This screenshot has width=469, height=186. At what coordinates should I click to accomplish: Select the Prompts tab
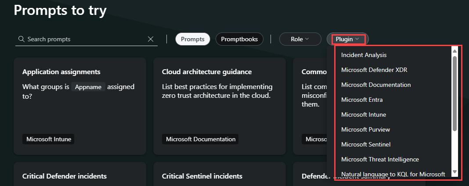(193, 39)
